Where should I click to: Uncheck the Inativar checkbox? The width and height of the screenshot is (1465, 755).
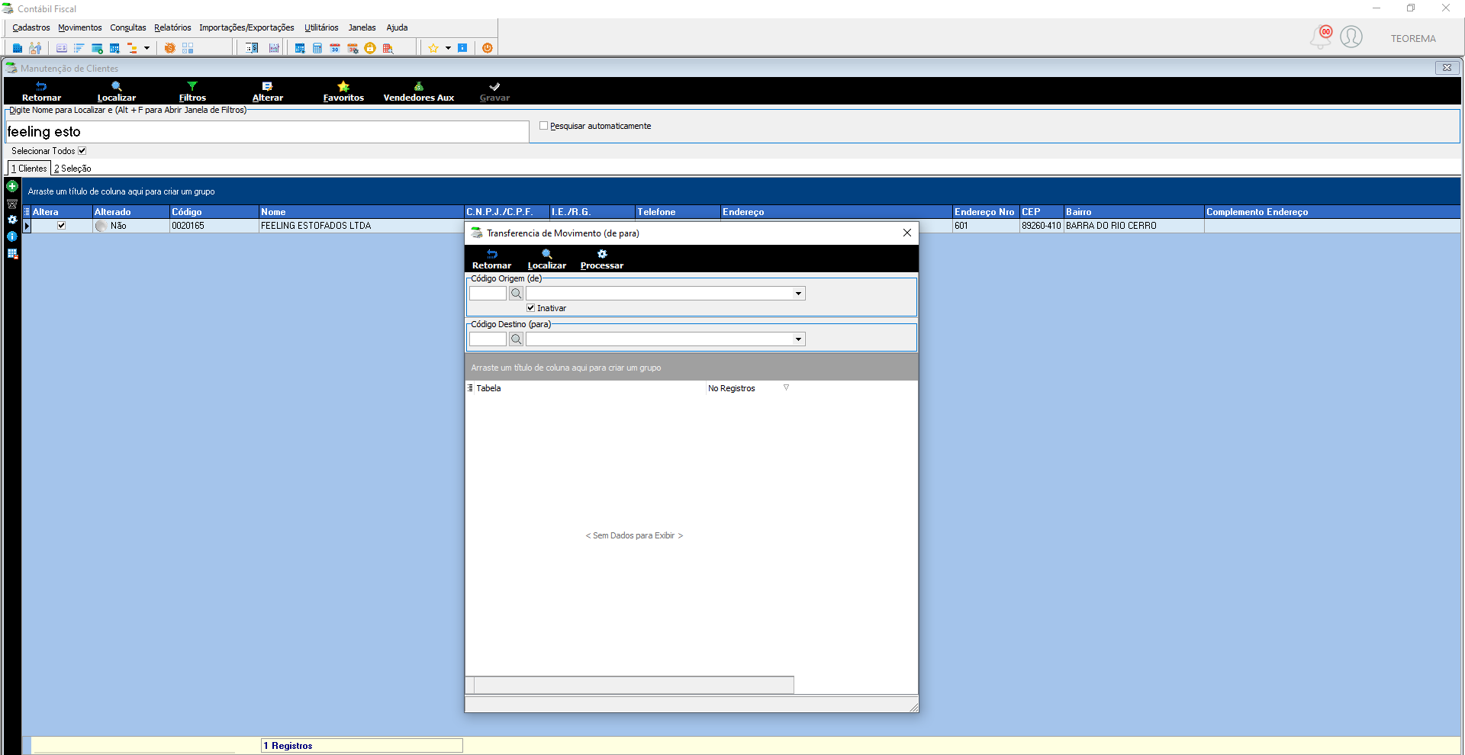click(531, 308)
